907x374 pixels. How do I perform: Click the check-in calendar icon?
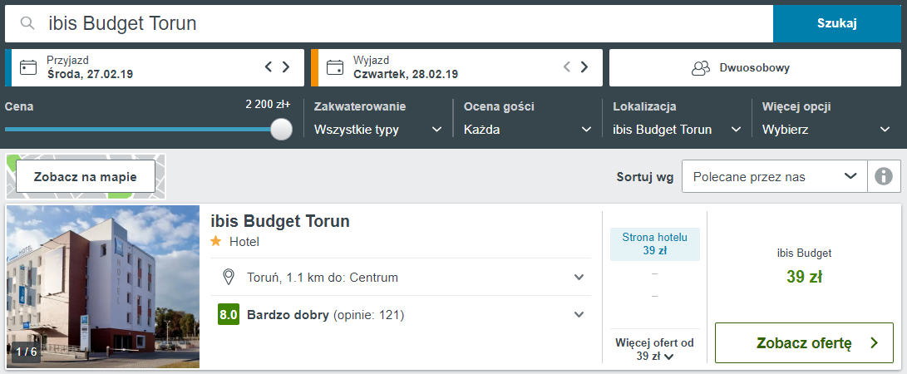pyautogui.click(x=29, y=67)
